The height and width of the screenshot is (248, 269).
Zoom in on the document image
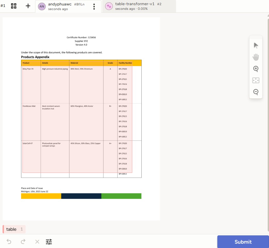(256, 69)
